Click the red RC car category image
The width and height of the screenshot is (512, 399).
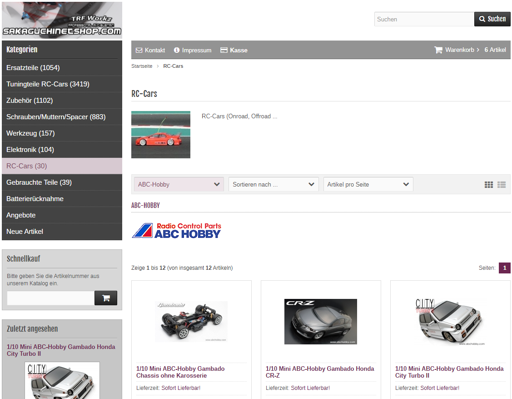coord(161,135)
